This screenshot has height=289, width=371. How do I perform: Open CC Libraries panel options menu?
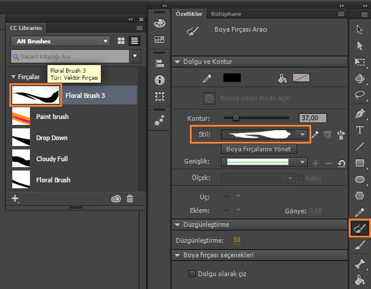pos(139,28)
